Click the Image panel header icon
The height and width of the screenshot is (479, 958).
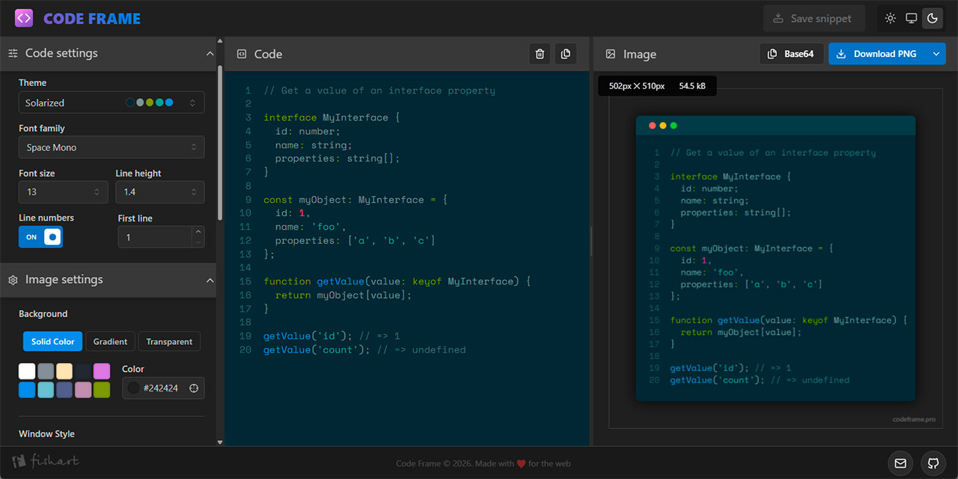point(611,54)
